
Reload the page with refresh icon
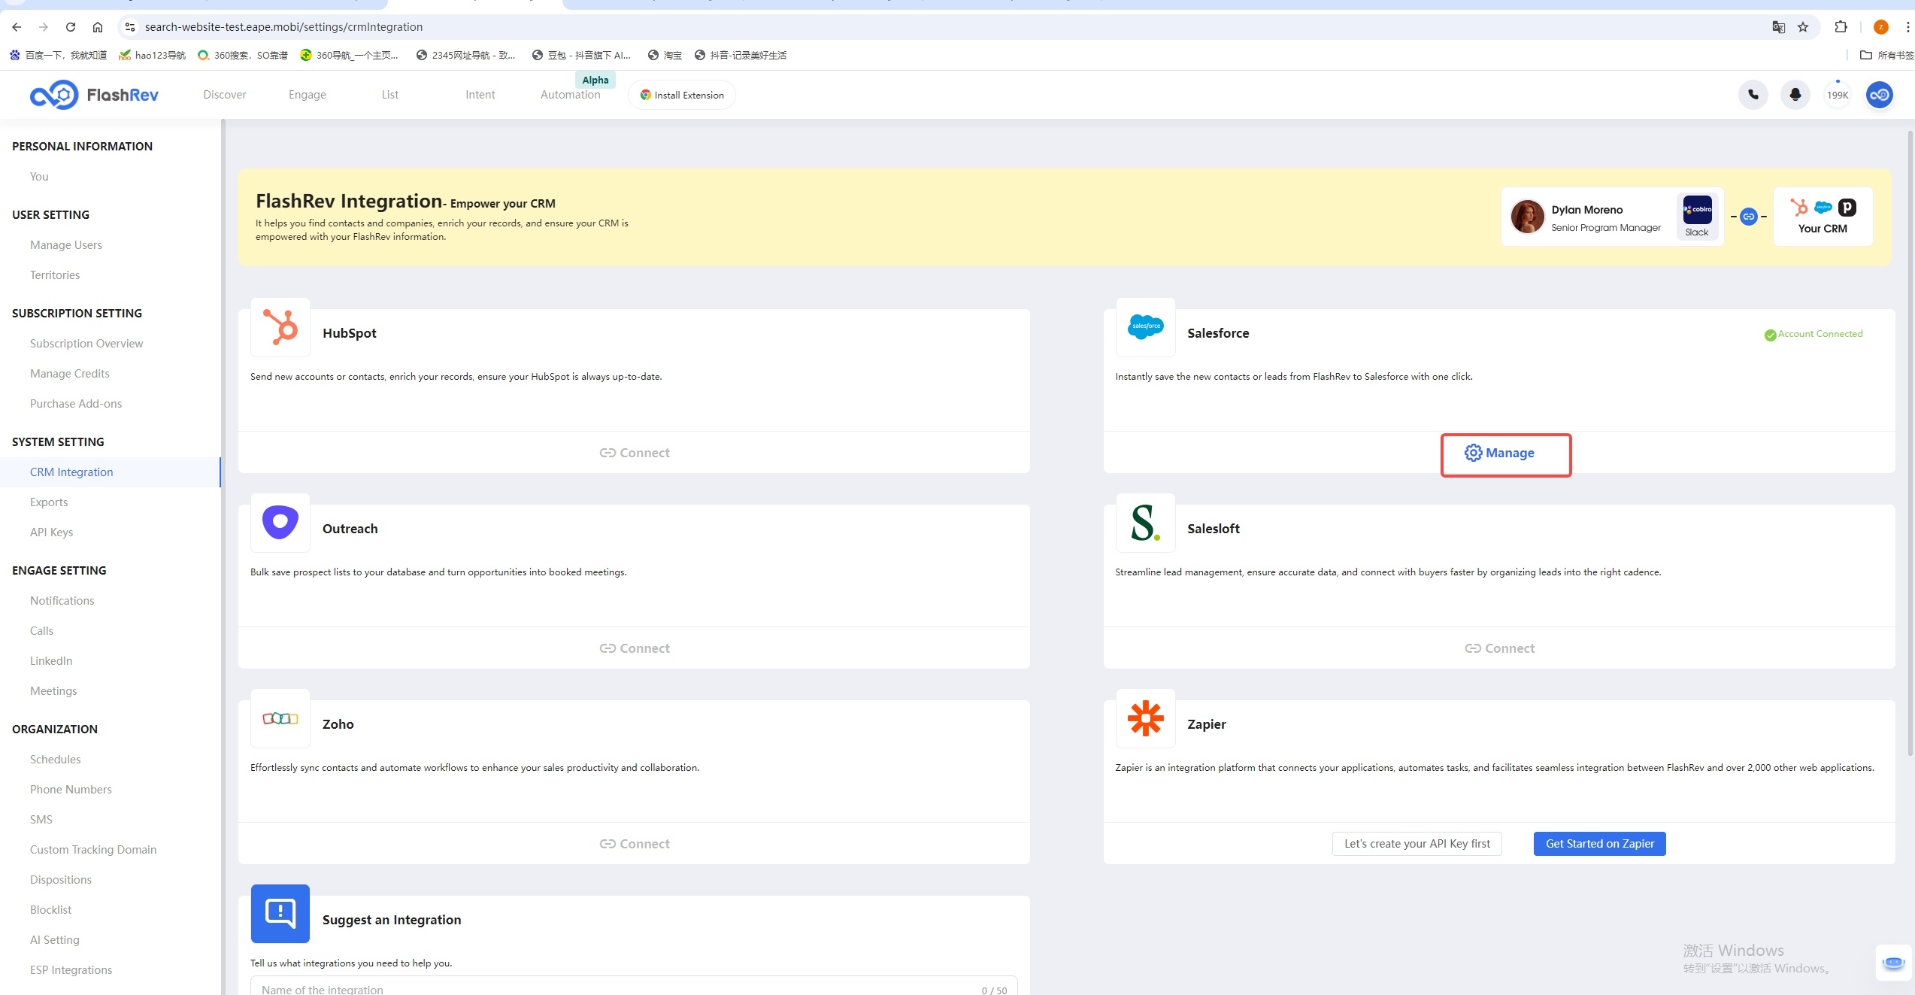click(71, 27)
